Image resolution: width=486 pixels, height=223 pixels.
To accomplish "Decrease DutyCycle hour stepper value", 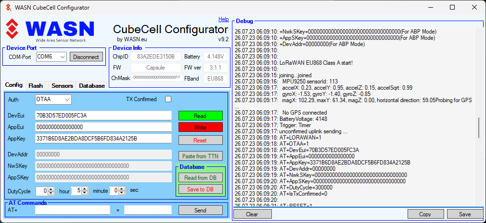I will 51,193.
